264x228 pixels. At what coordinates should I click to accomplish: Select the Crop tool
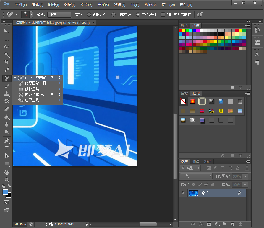coord(7,62)
